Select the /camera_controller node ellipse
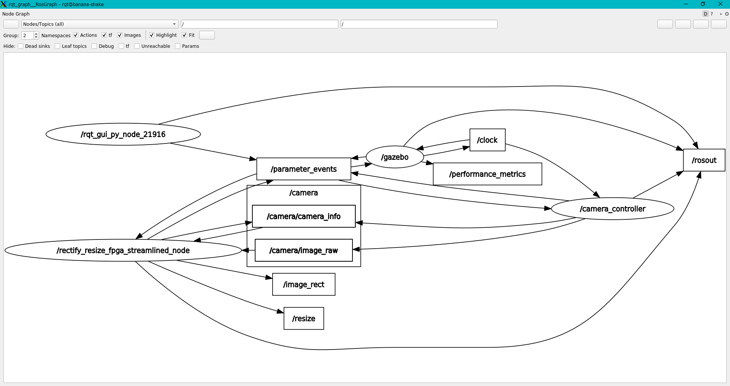 [x=613, y=208]
